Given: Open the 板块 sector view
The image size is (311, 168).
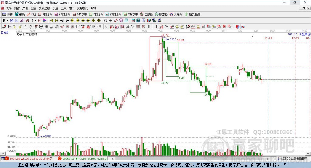Looking at the screenshot, I should pyautogui.click(x=20, y=15).
